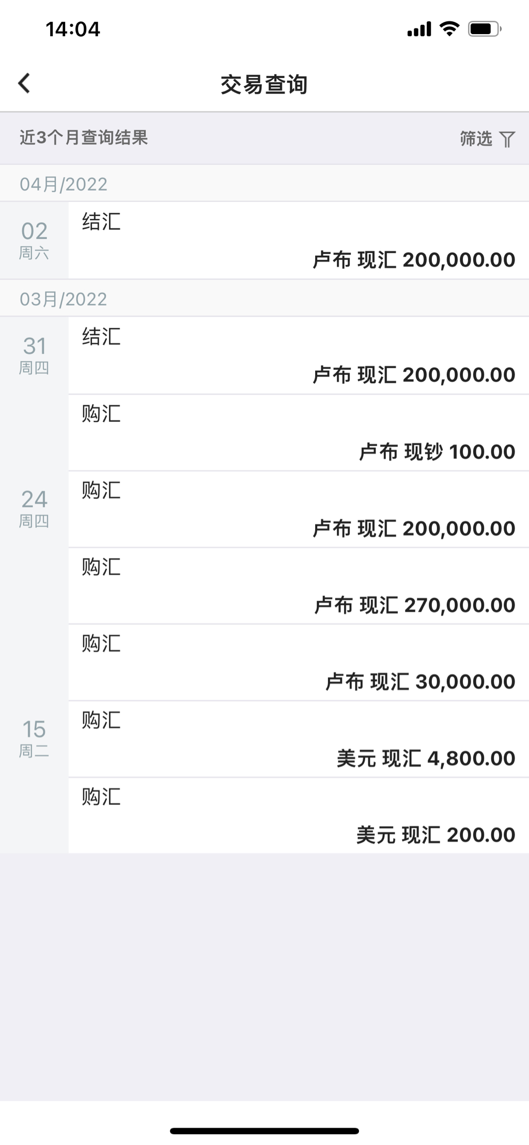Select the 购汇 卢布 现汇 30,000.00 entry
Screen dimensions: 529x1145
(299, 663)
